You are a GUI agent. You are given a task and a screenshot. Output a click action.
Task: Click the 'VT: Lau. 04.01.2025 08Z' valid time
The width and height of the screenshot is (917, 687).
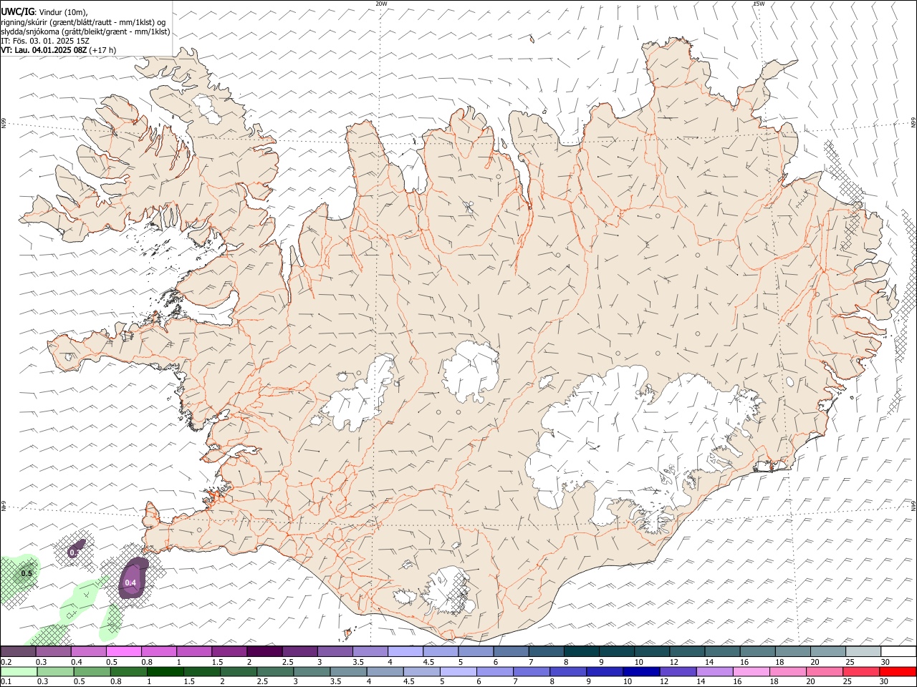tap(44, 51)
